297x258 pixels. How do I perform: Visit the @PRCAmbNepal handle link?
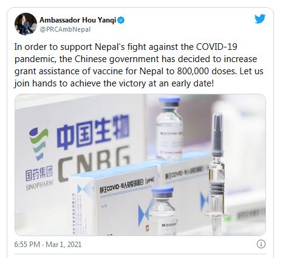coord(65,29)
